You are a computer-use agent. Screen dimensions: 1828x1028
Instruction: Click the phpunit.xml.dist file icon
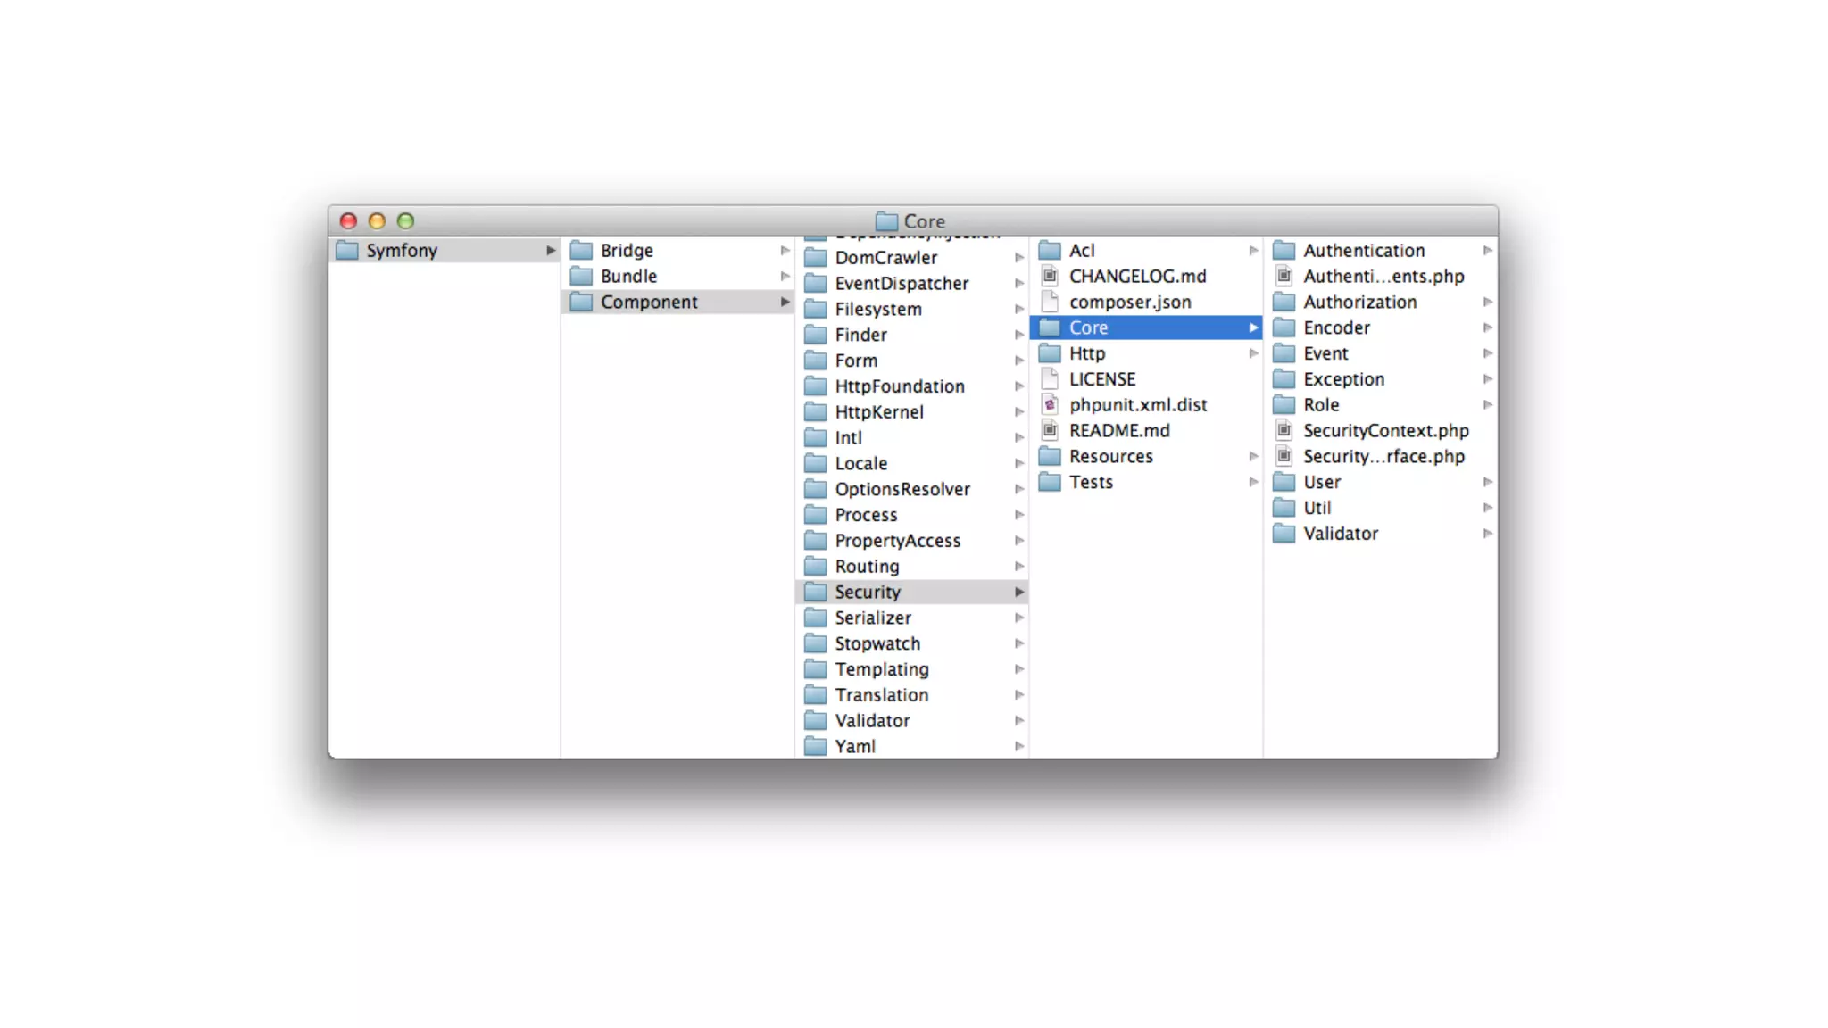tap(1050, 404)
